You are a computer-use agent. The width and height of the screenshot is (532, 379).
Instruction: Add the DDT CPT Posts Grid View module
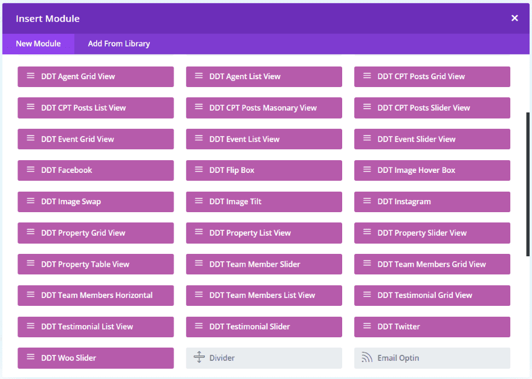pos(432,77)
